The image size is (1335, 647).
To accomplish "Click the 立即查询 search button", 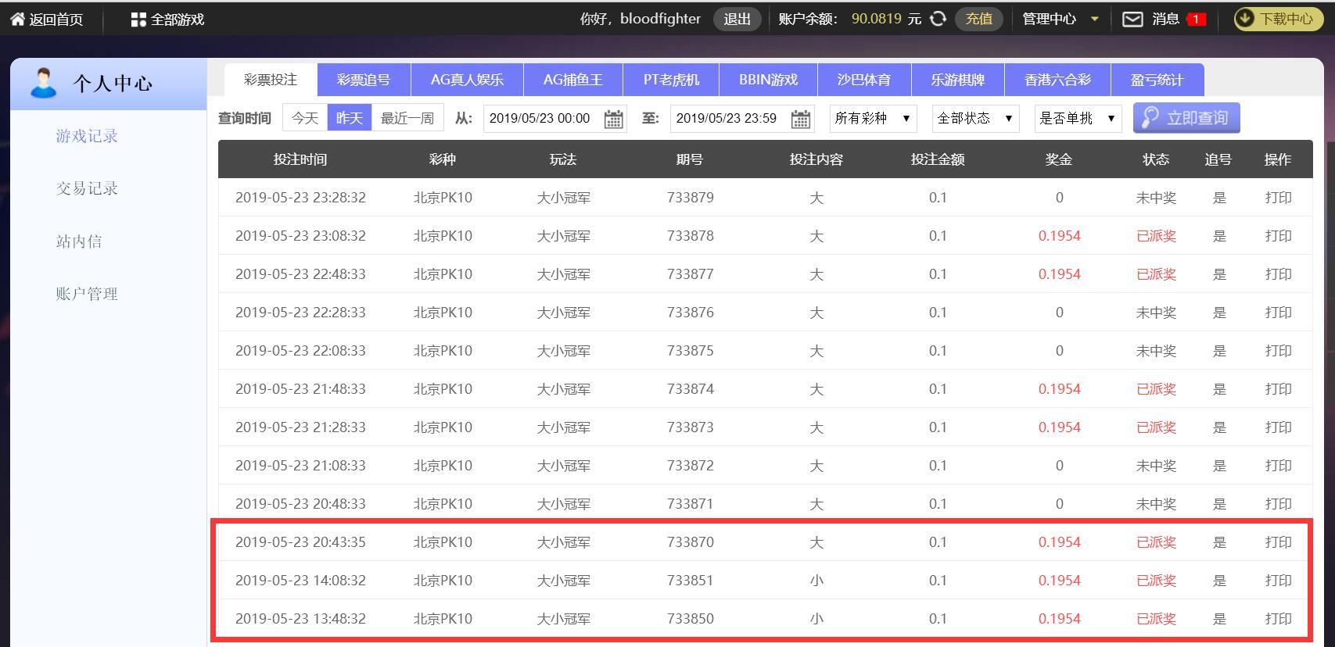I will point(1186,118).
